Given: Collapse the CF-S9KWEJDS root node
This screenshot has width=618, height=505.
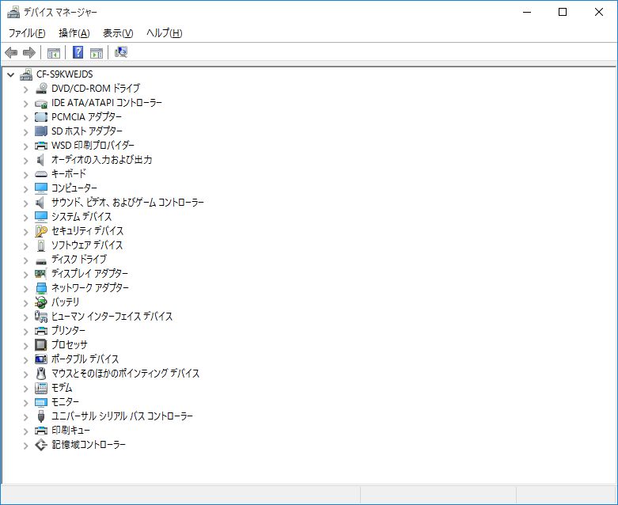Looking at the screenshot, I should (10, 74).
